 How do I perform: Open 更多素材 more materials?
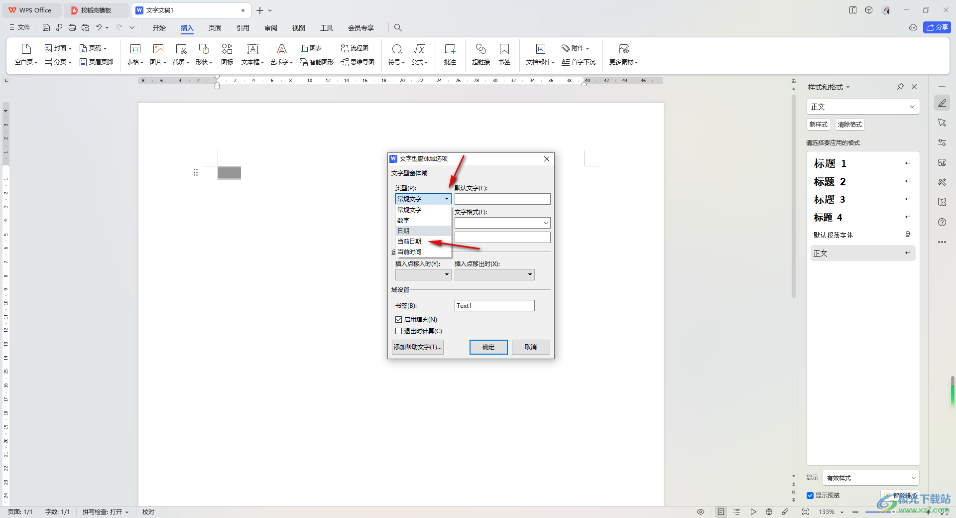[623, 54]
